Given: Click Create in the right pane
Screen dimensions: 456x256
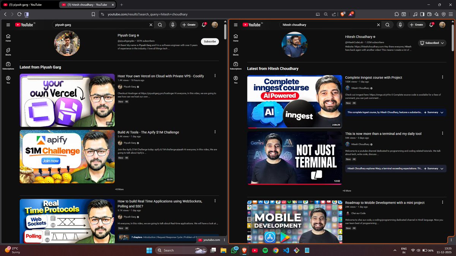Looking at the screenshot, I should [416, 25].
